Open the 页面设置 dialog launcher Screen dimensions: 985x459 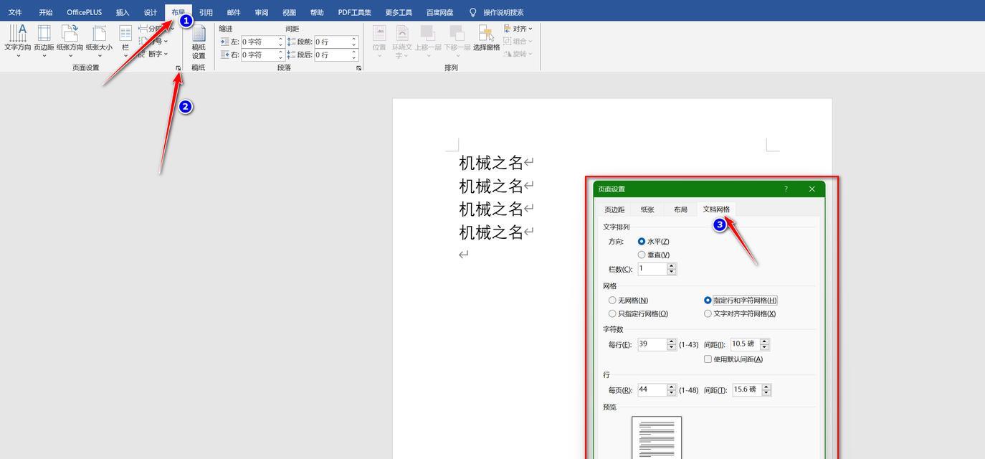[179, 68]
